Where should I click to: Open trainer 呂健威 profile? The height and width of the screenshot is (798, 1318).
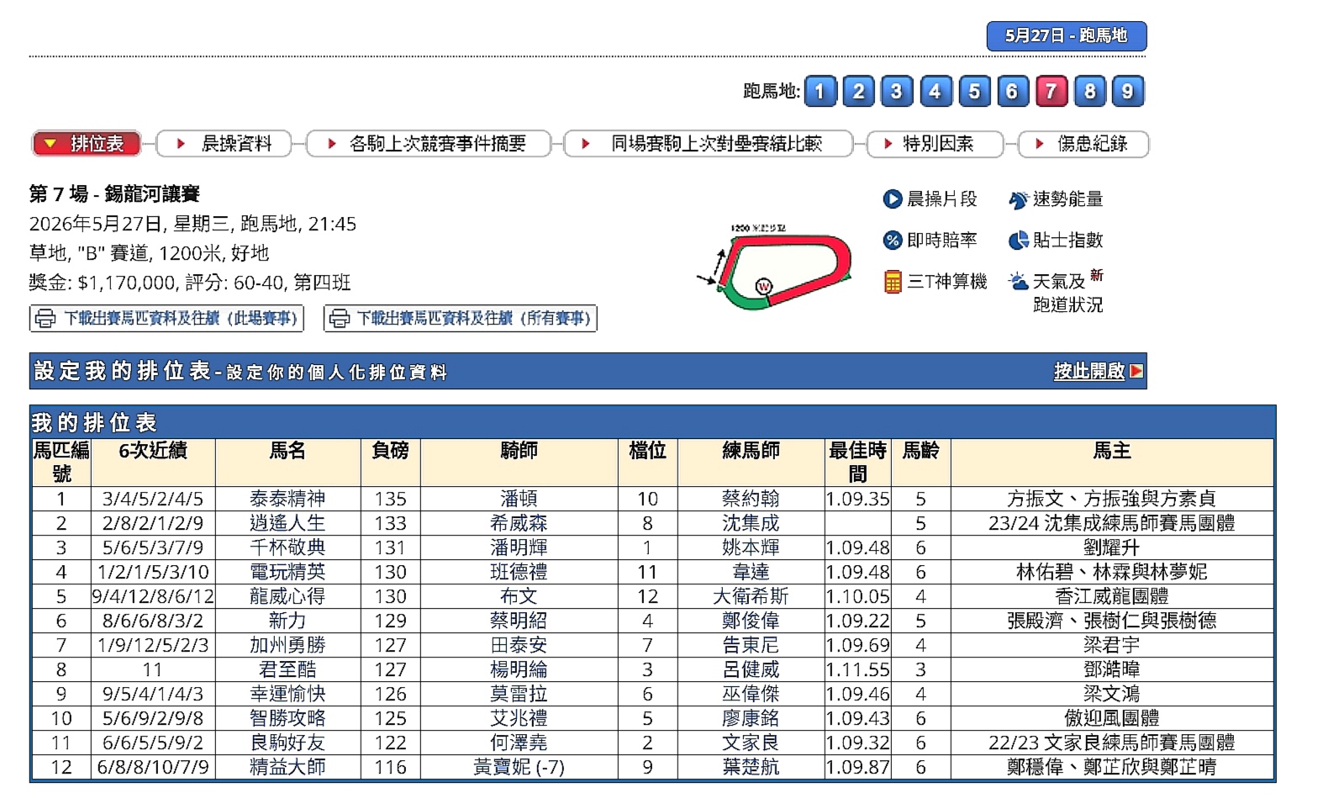click(x=751, y=669)
